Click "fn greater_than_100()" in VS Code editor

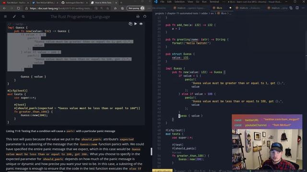189,156
